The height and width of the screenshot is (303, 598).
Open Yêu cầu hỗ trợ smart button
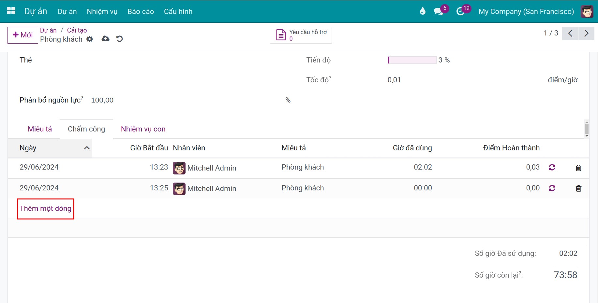click(301, 35)
